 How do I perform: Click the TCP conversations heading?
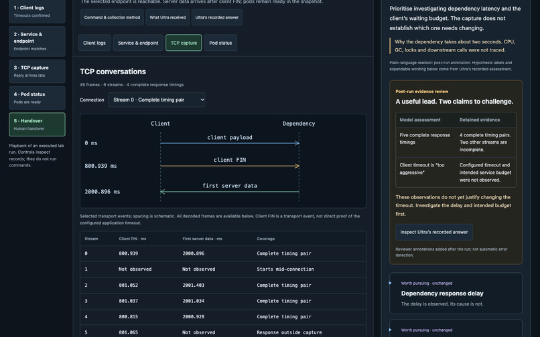113,72
